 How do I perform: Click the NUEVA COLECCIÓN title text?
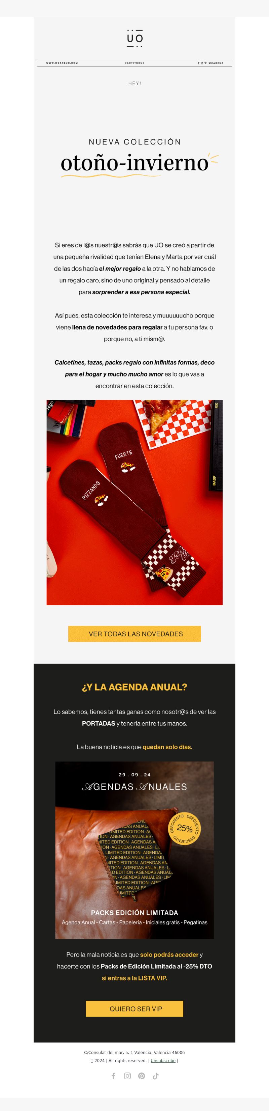point(134,142)
